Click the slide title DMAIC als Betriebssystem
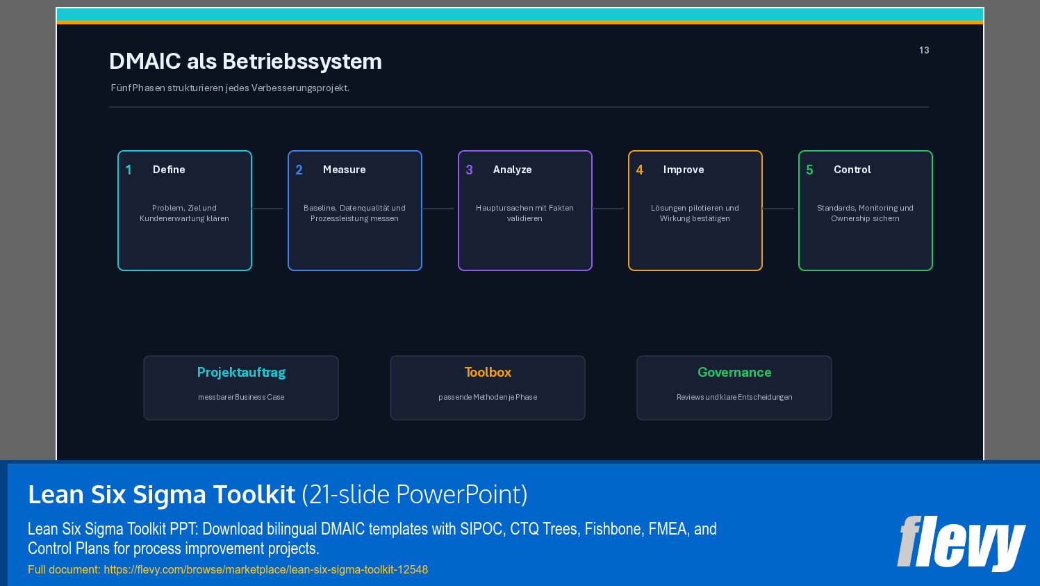Screen dimensions: 1040x586 pyautogui.click(x=245, y=61)
